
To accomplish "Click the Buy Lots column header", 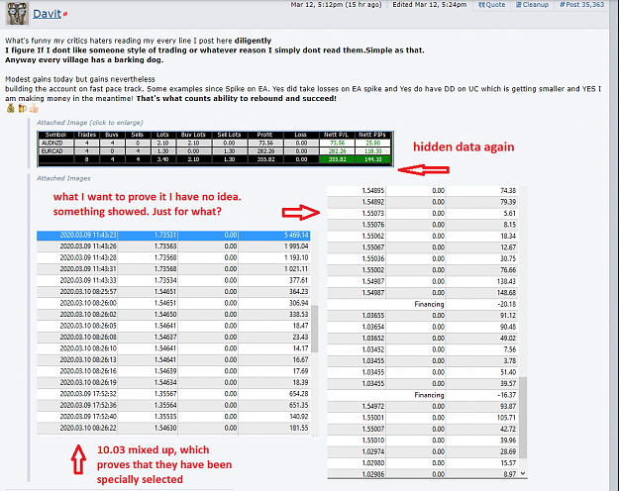I will point(193,135).
